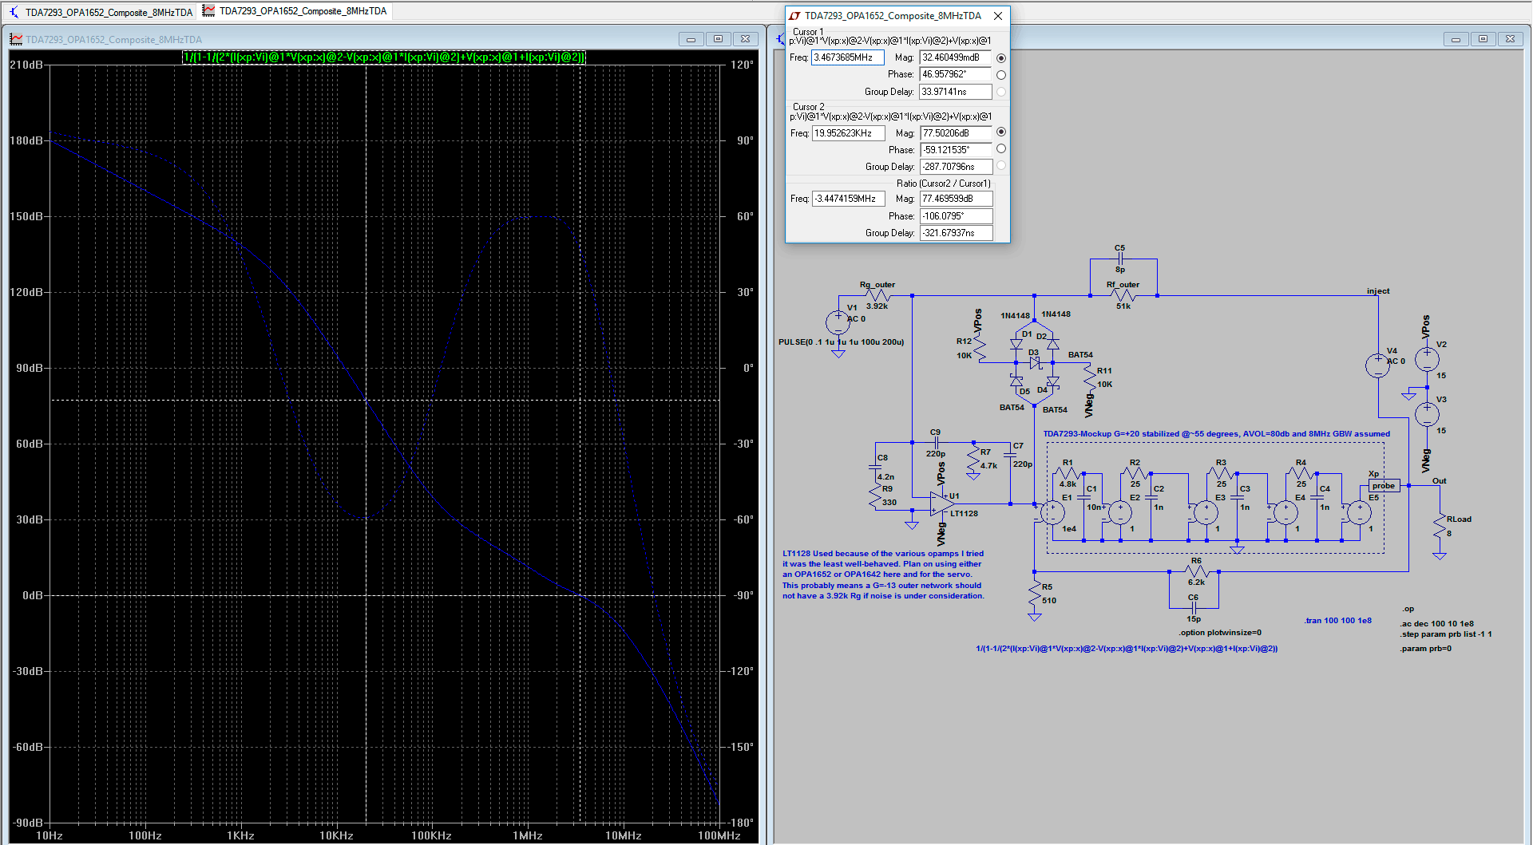Restore the plot window size

tap(718, 39)
